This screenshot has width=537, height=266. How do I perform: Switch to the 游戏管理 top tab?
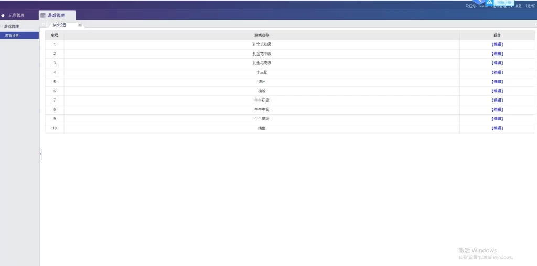coord(57,16)
